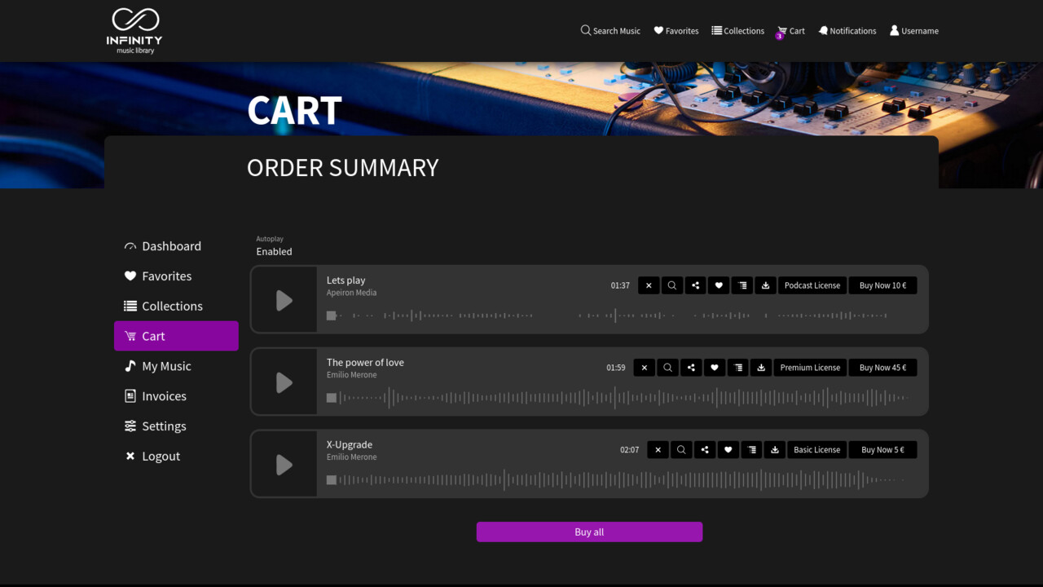Add The power of love to collection
1043x587 pixels.
[x=737, y=368]
